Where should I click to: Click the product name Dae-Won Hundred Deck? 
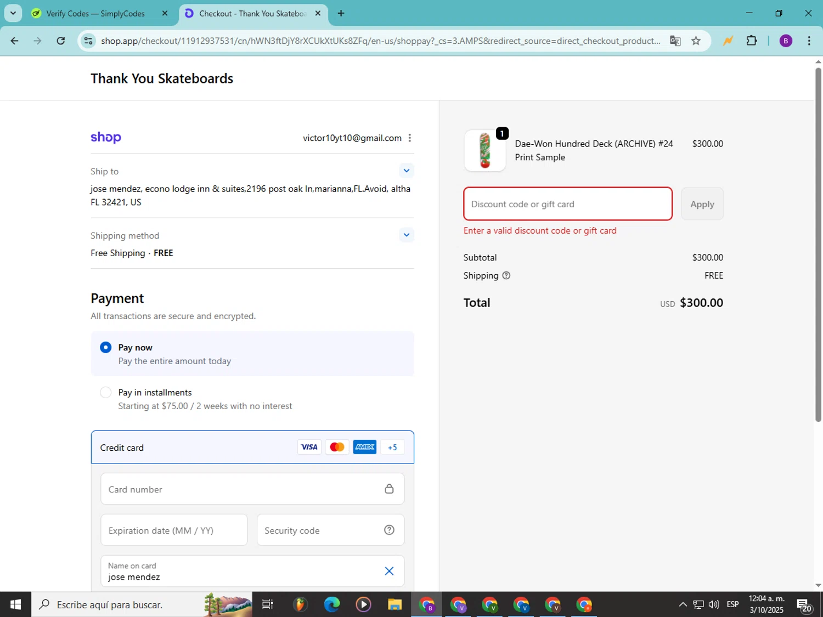click(594, 150)
